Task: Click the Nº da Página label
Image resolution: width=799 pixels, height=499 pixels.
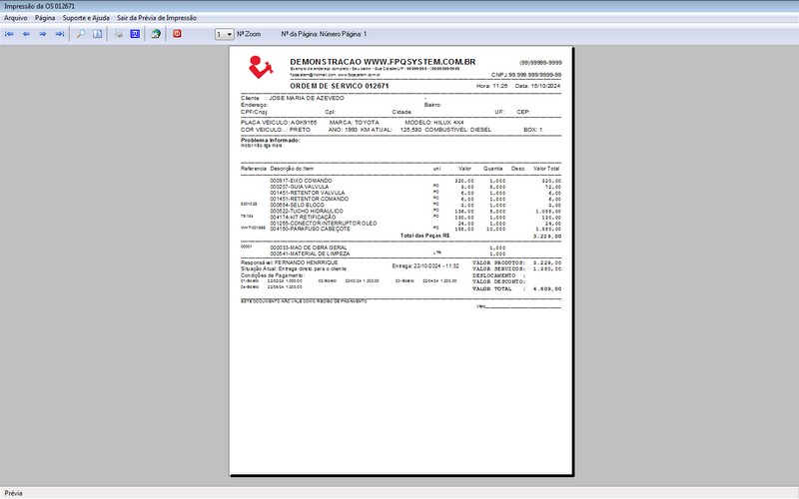Action: 324,34
